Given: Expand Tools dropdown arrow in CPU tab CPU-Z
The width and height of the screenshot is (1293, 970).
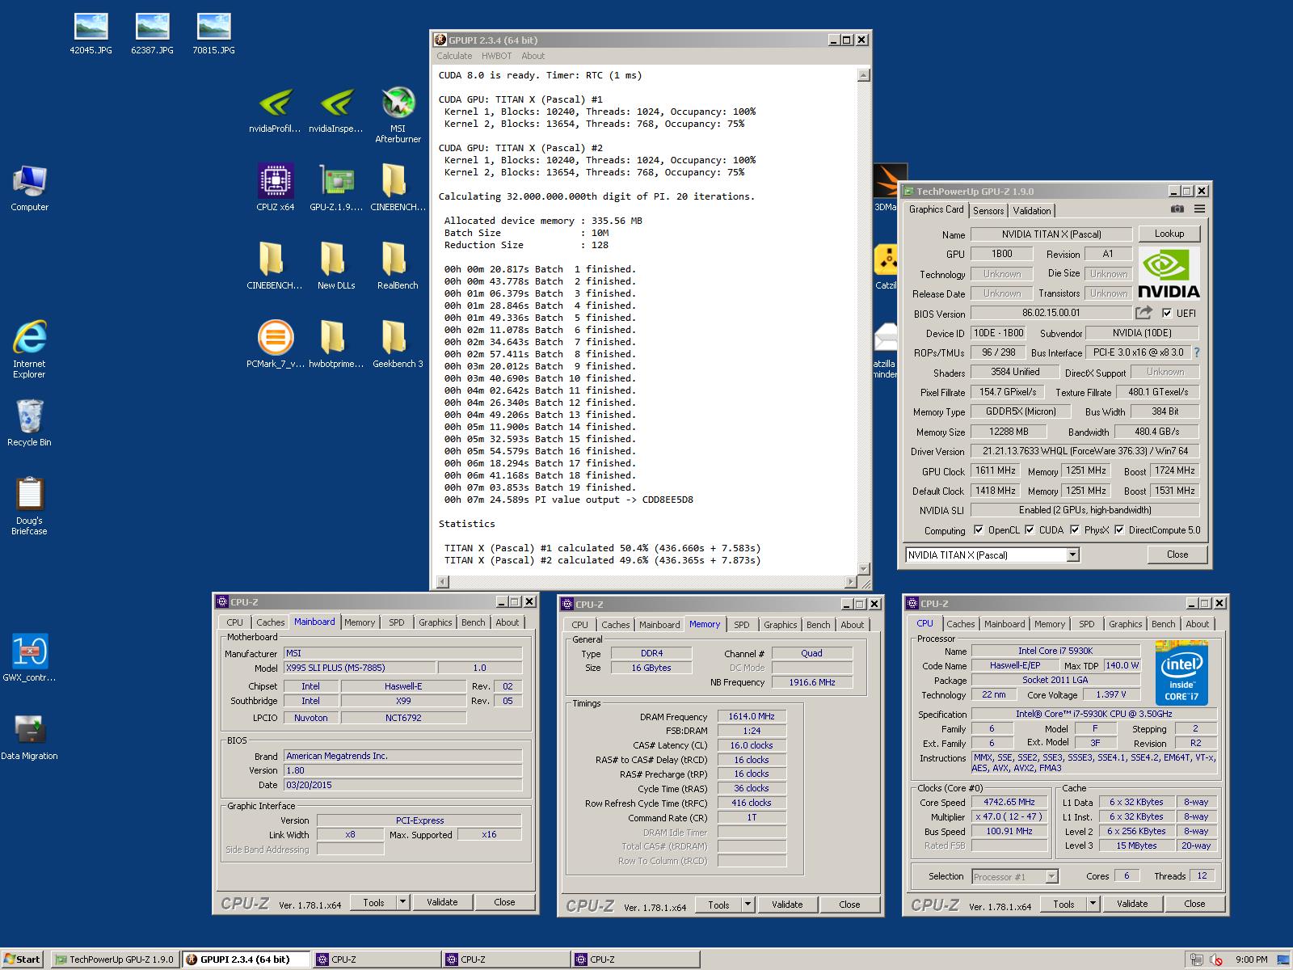Looking at the screenshot, I should click(1093, 904).
